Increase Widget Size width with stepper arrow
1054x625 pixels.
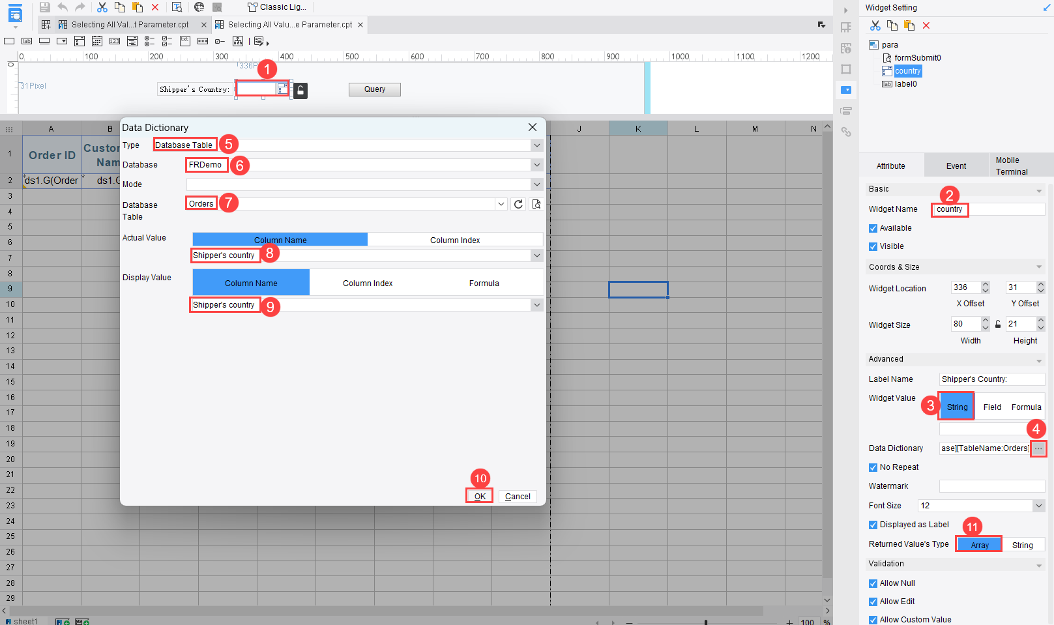click(985, 321)
